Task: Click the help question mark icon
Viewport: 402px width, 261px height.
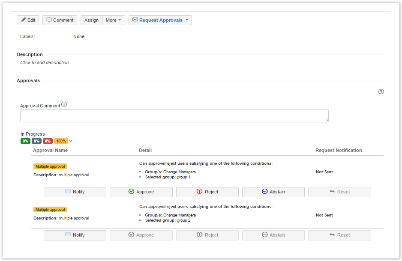Action: coord(381,92)
